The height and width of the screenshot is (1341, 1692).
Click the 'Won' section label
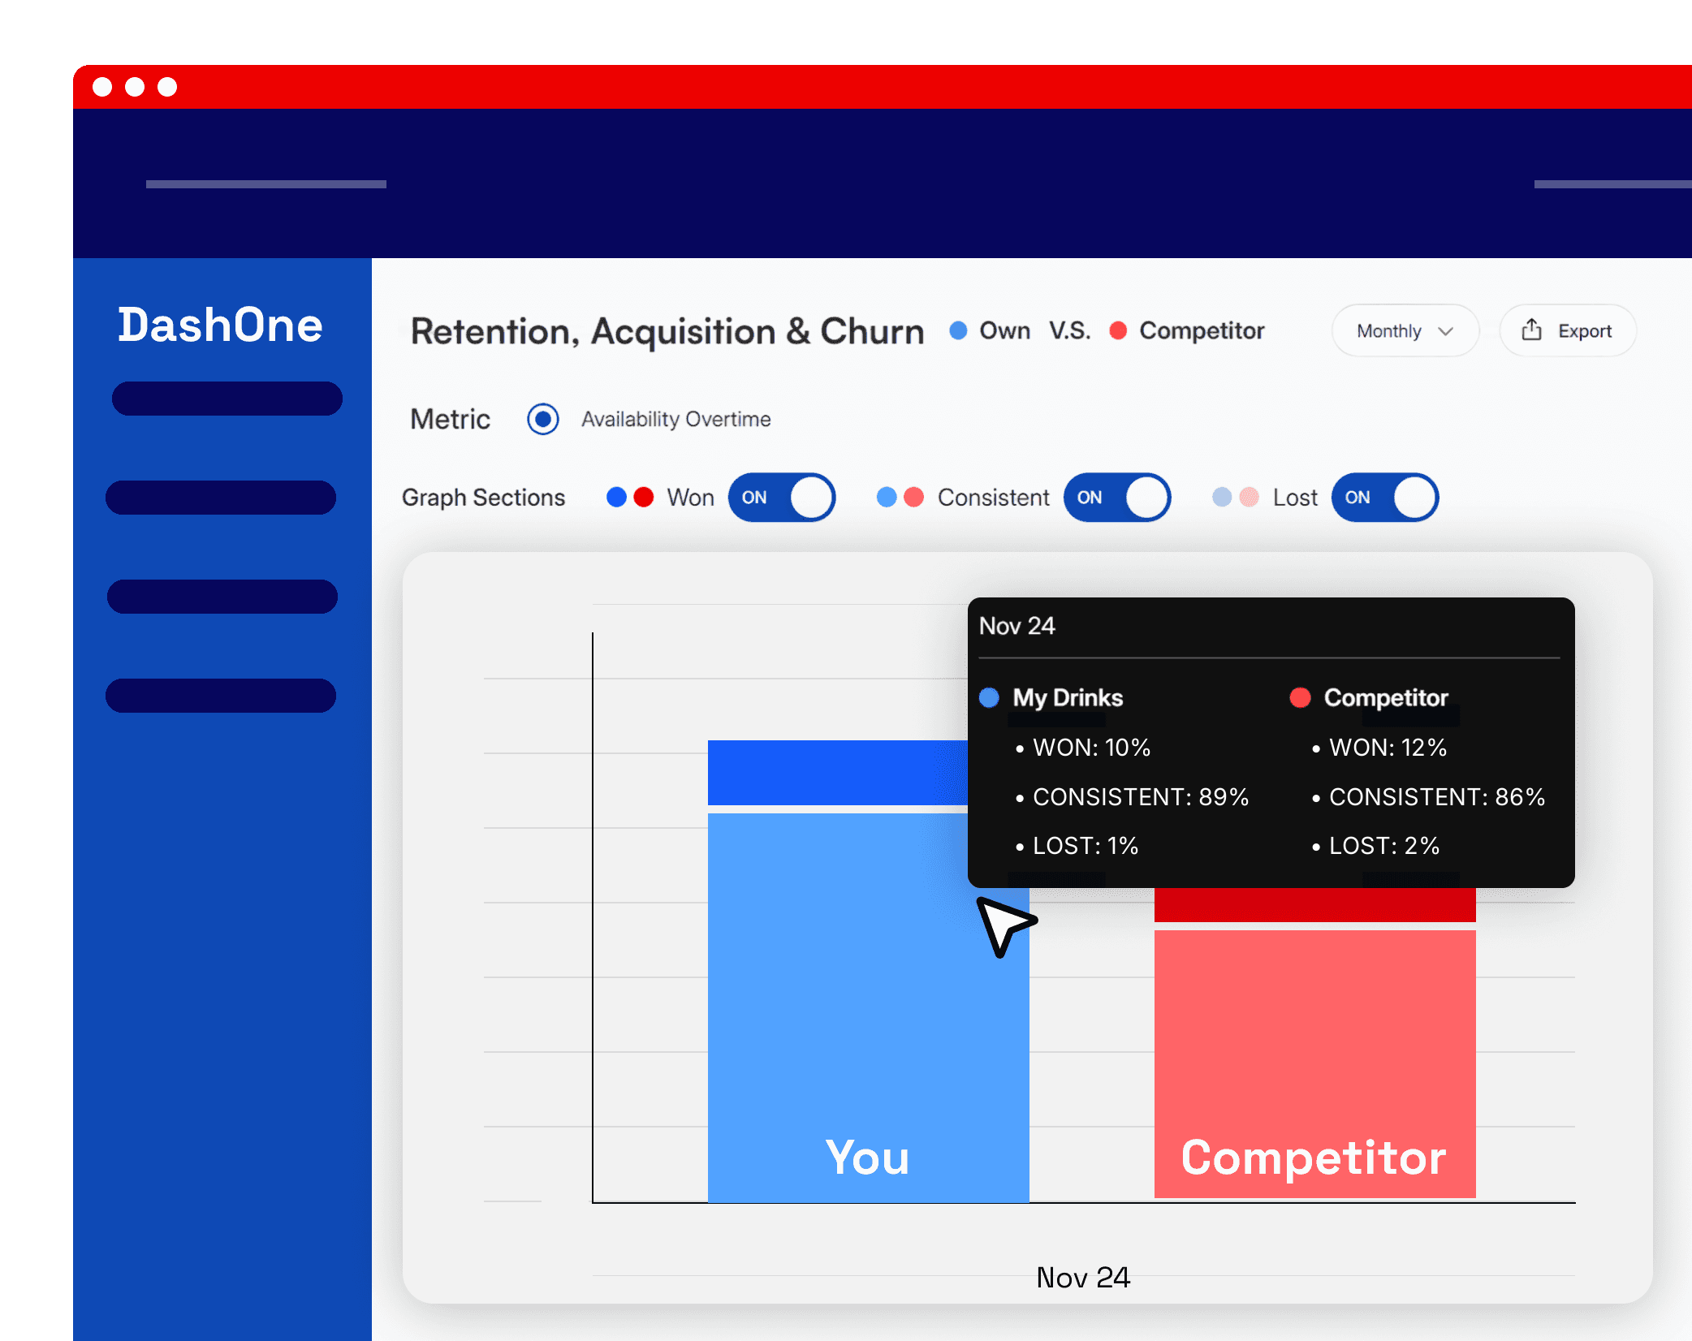pos(690,498)
